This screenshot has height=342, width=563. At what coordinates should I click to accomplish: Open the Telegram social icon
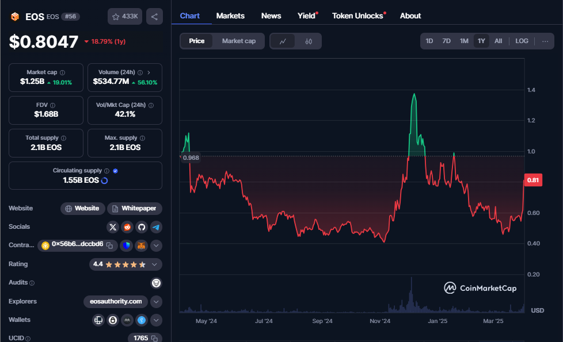156,227
